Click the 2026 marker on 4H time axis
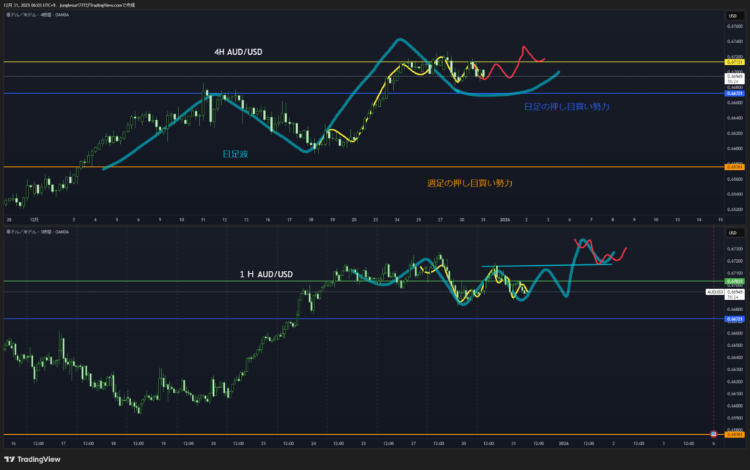Screen dimensions: 750x470 click(505, 219)
